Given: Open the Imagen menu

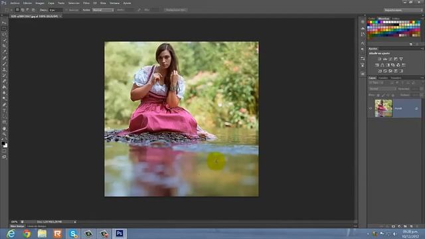Looking at the screenshot, I should [x=40, y=3].
